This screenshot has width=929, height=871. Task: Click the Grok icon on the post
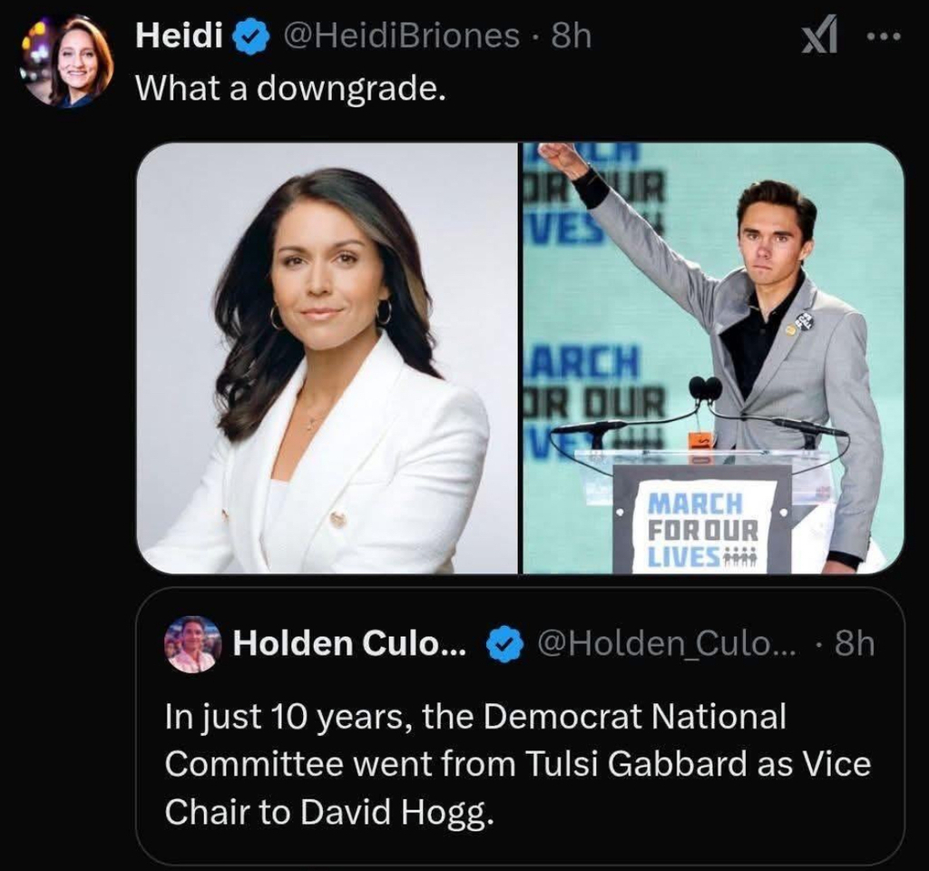click(x=821, y=38)
